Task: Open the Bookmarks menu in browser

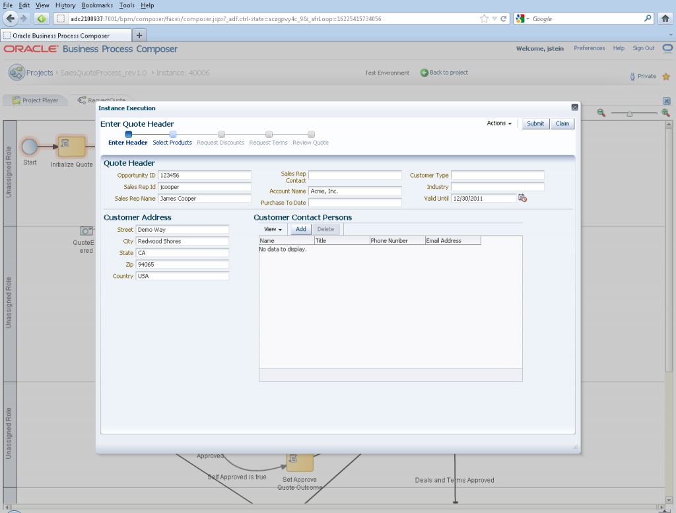Action: (96, 5)
